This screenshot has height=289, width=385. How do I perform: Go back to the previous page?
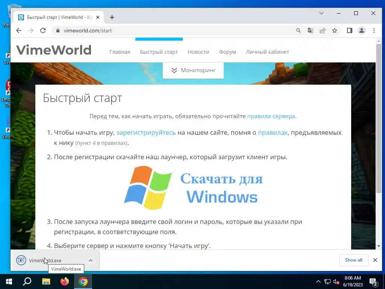(19, 30)
